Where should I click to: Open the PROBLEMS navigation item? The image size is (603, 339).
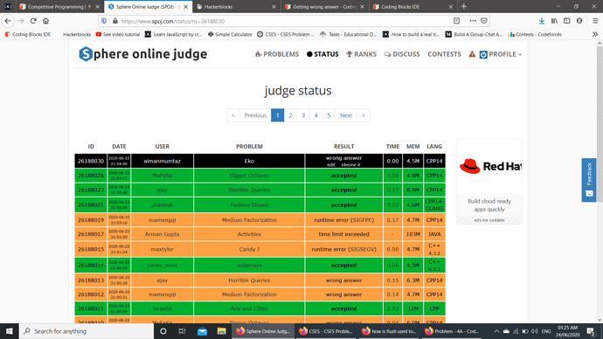pos(277,54)
